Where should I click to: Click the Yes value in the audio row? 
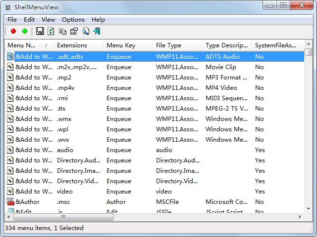(260, 150)
